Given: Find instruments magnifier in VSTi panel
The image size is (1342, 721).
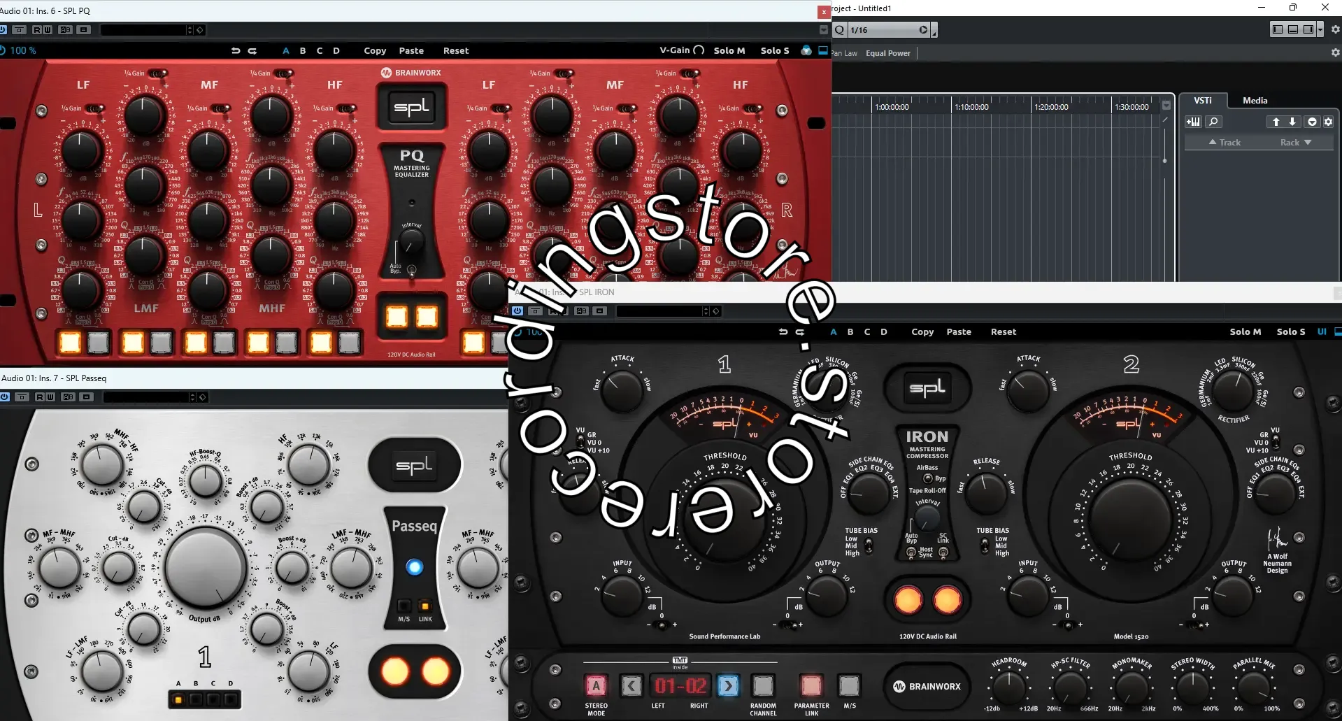Looking at the screenshot, I should point(1213,122).
